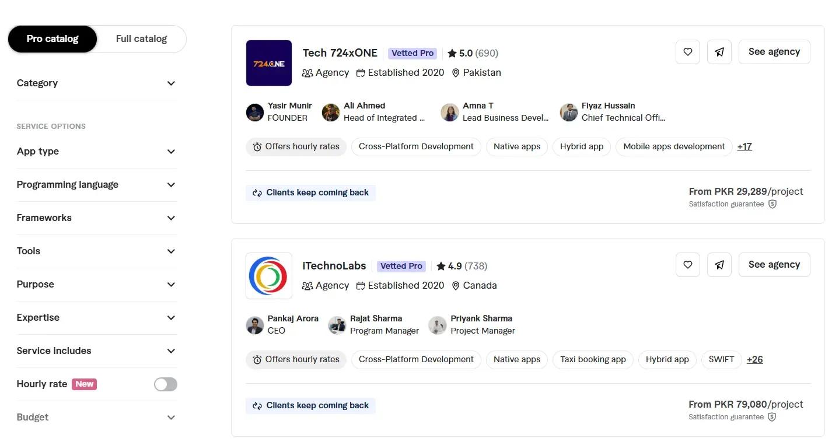Expand the Programming language filter
This screenshot has height=445, width=839.
(96, 185)
